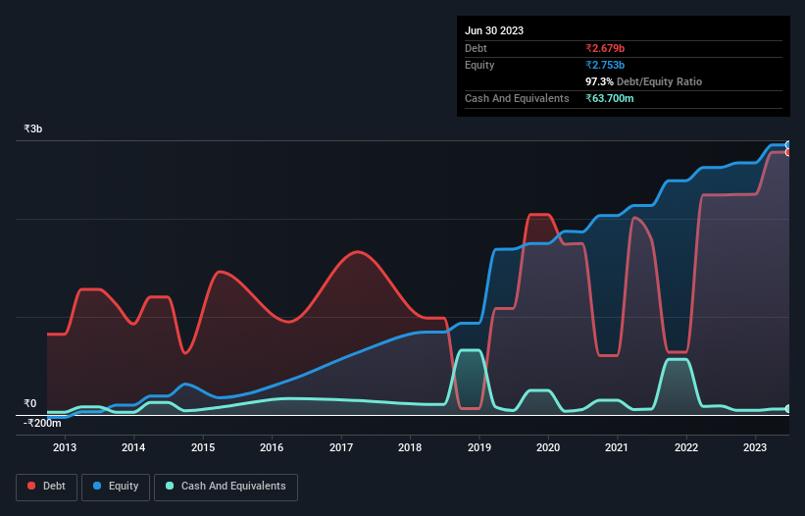Click the teal Cash legend dot
This screenshot has width=805, height=516.
click(x=170, y=486)
